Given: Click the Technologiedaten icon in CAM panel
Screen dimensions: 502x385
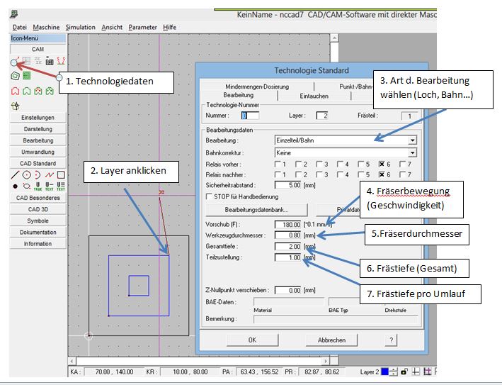Looking at the screenshot, I should click(x=15, y=62).
